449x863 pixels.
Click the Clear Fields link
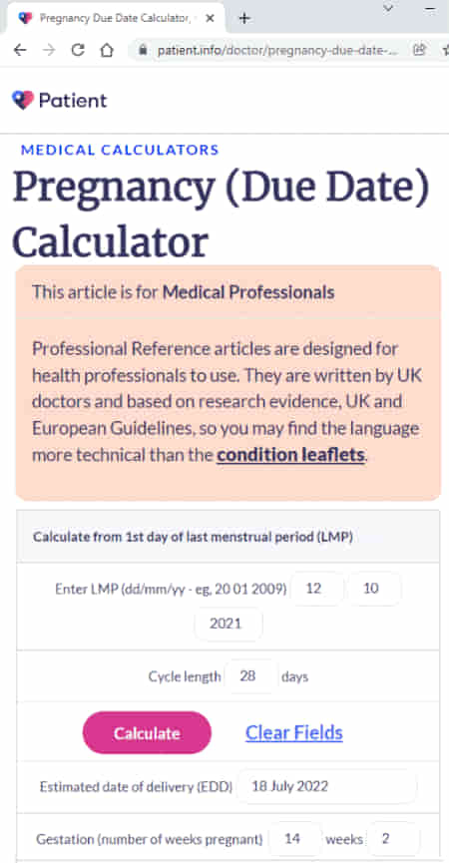pos(293,732)
